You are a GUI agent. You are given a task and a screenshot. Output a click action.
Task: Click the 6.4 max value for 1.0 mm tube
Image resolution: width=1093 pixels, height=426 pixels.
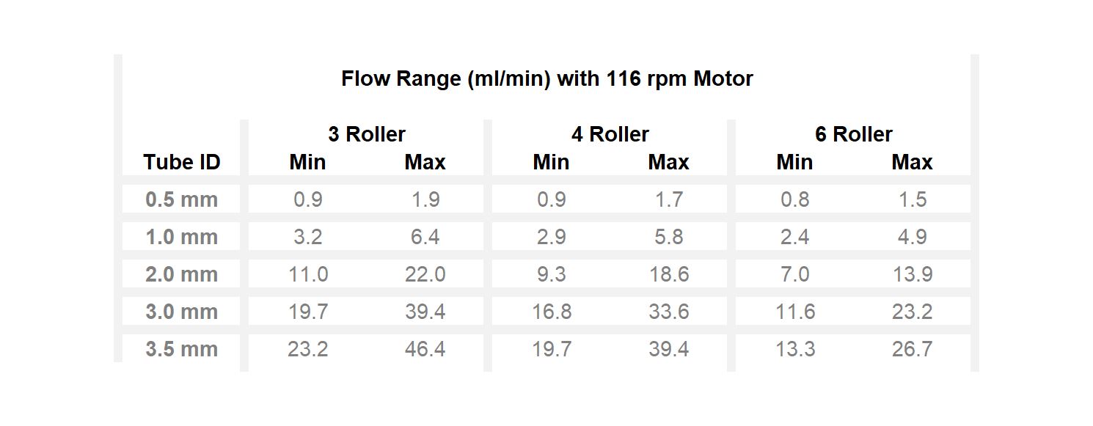tap(425, 237)
